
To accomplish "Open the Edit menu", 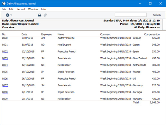I will 11,9.
